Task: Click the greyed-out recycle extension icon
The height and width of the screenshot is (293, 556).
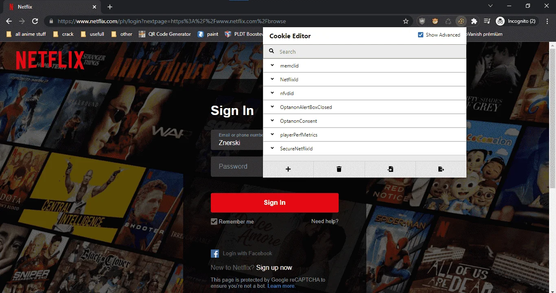Action: (x=448, y=21)
